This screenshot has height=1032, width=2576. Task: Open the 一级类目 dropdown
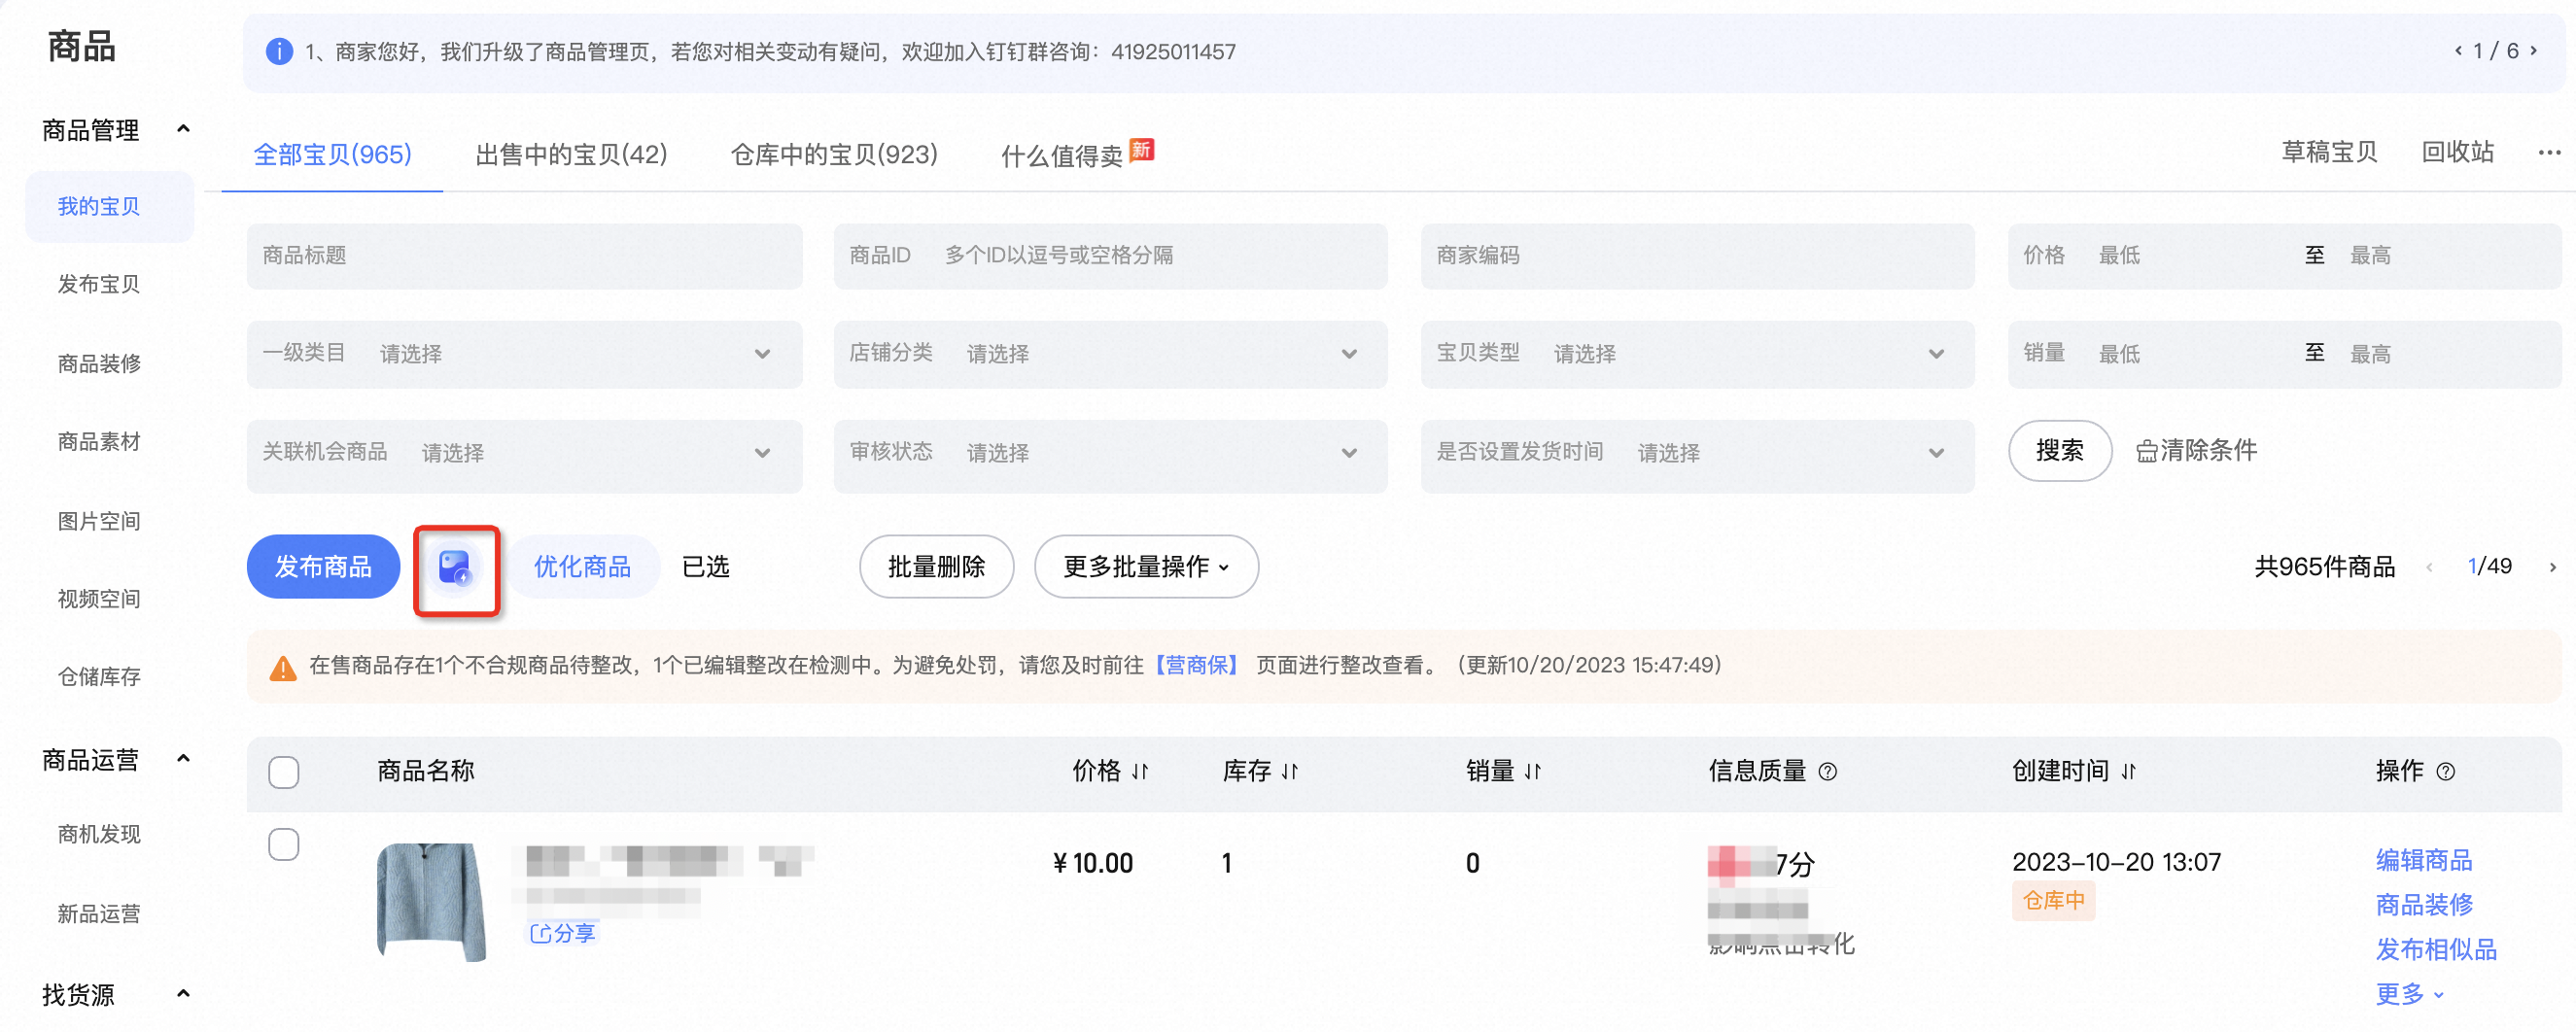[x=524, y=354]
